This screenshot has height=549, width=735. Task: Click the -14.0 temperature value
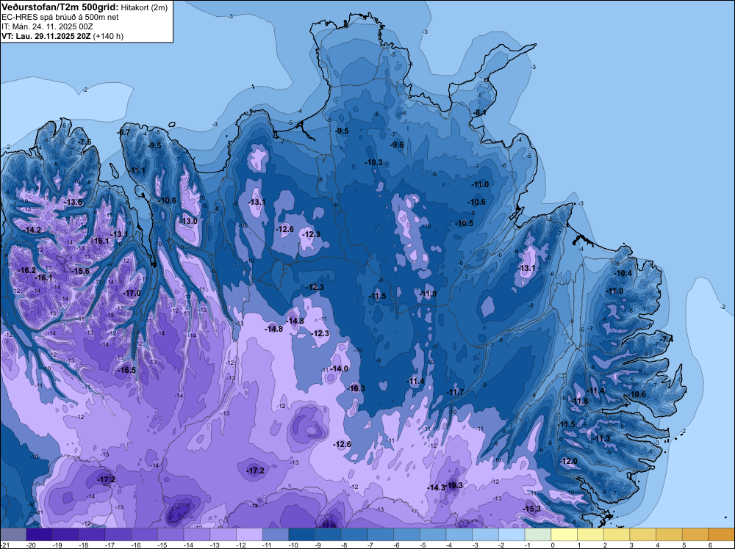[340, 368]
